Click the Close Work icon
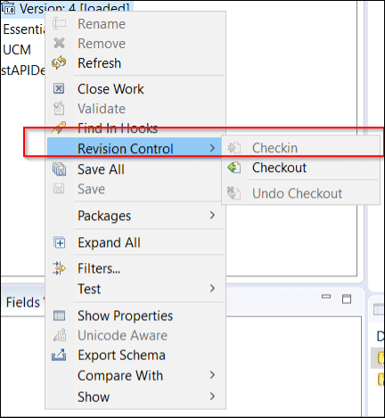The height and width of the screenshot is (418, 385). (59, 88)
